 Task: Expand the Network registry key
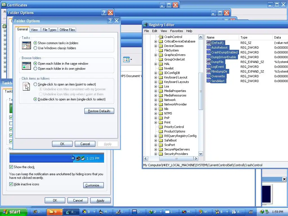coord(156,100)
